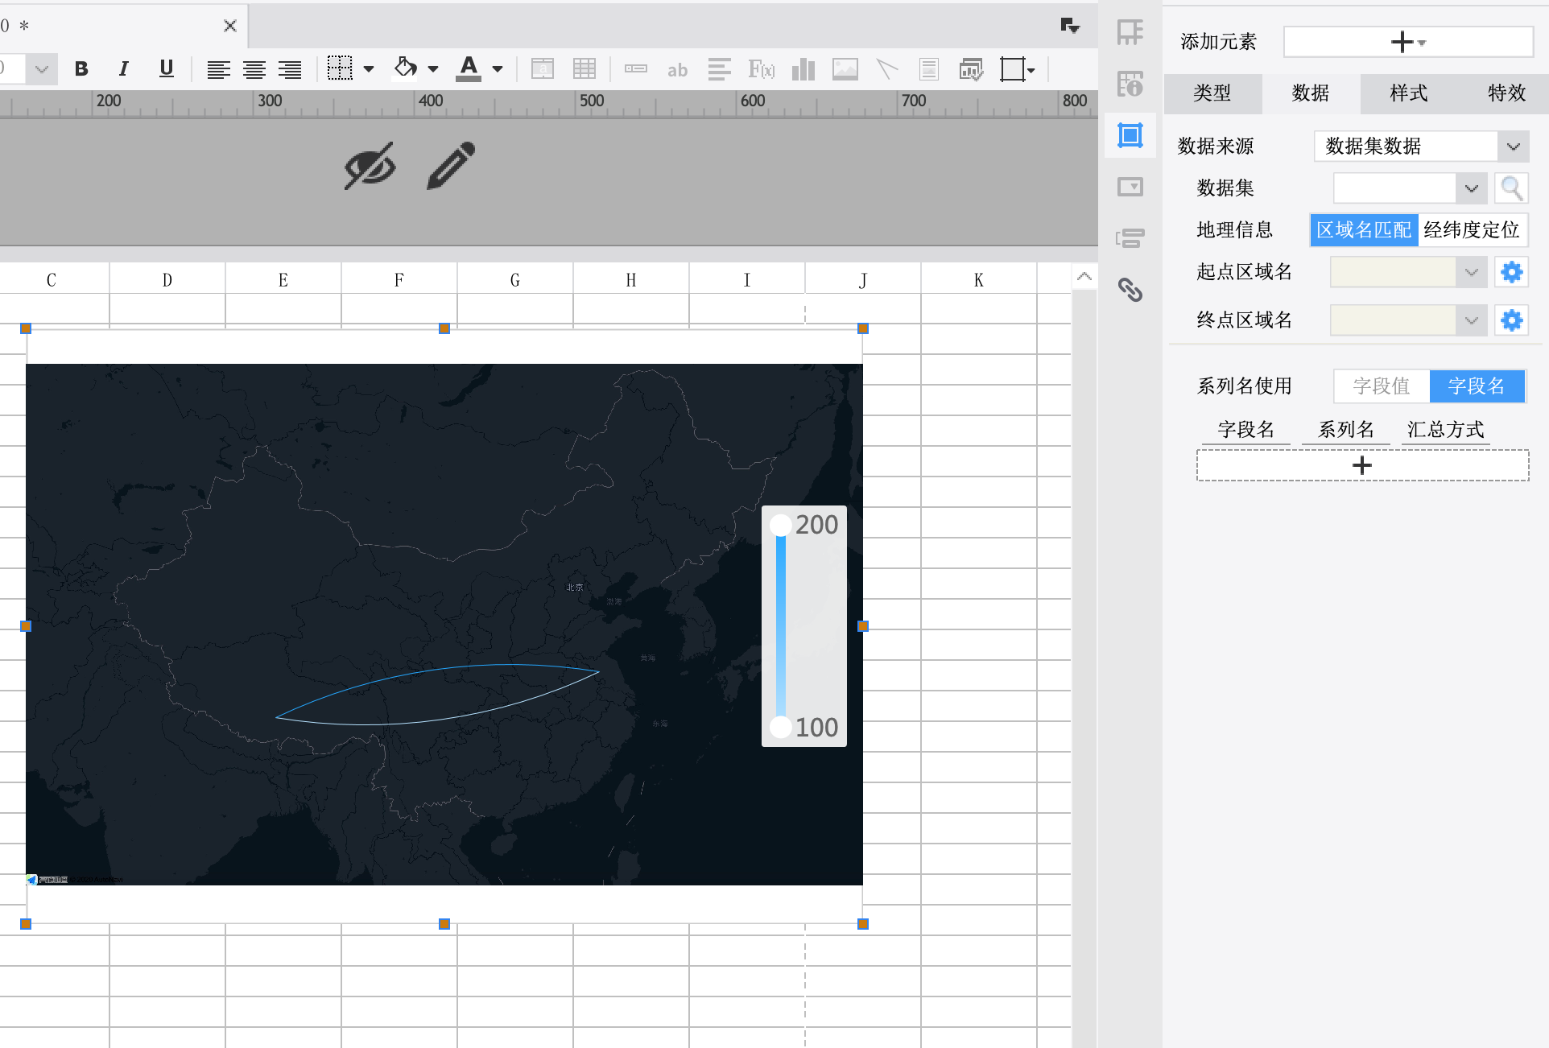Select 经纬度定位 option
The height and width of the screenshot is (1048, 1549).
point(1472,230)
